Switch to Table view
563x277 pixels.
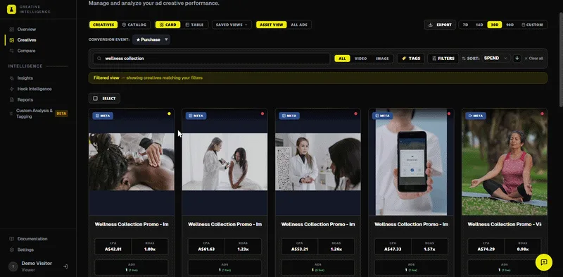(194, 25)
